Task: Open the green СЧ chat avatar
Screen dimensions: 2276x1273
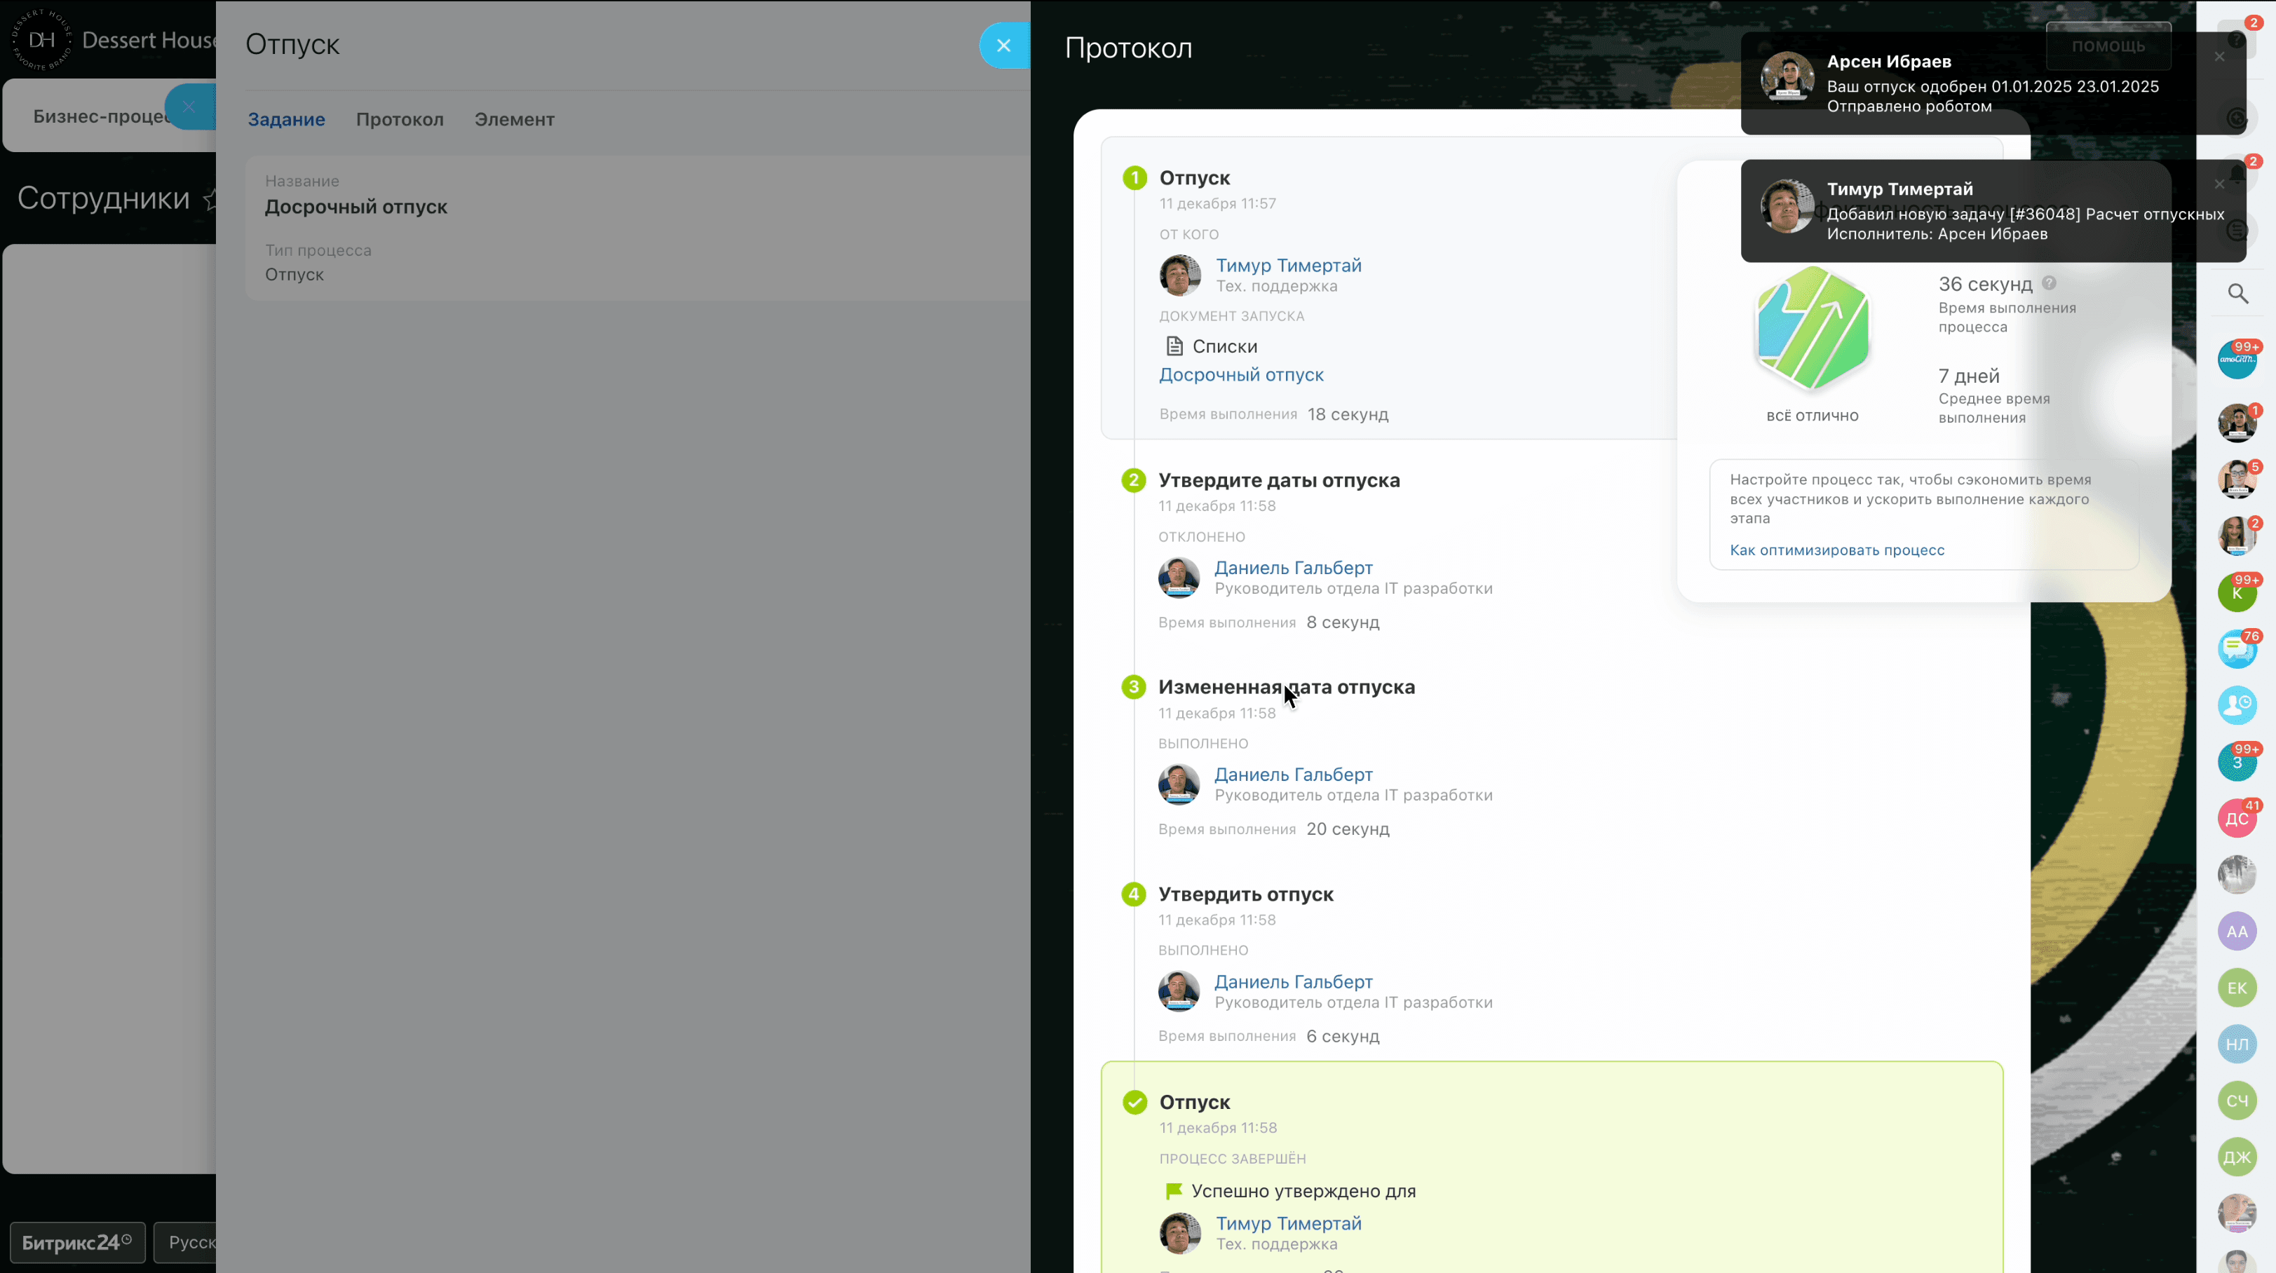Action: pos(2237,1101)
